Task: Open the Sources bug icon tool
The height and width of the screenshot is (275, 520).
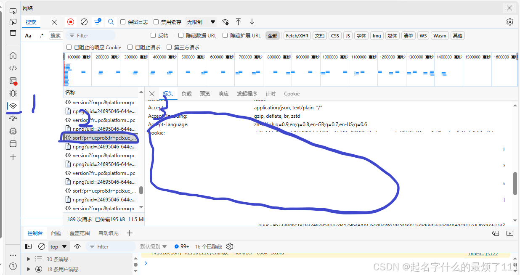Action: 13,93
